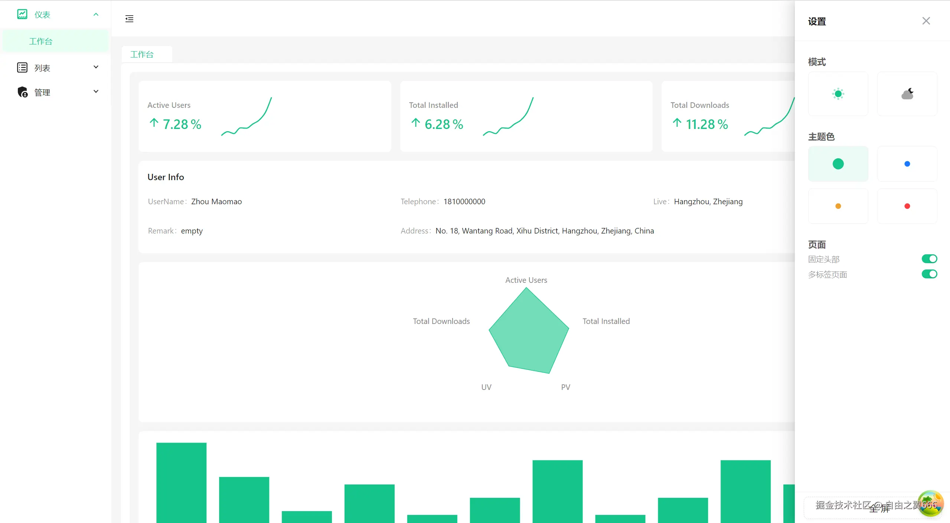
Task: Choose the red theme color
Action: pos(907,206)
